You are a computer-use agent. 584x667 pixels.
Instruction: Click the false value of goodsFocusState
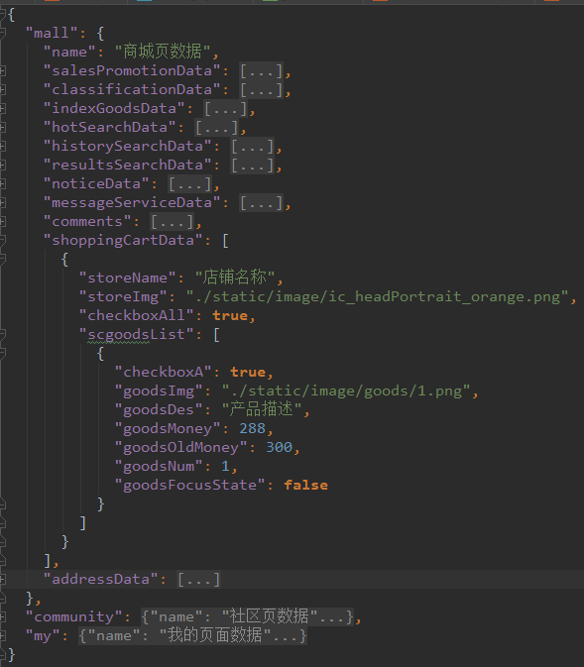(x=306, y=486)
